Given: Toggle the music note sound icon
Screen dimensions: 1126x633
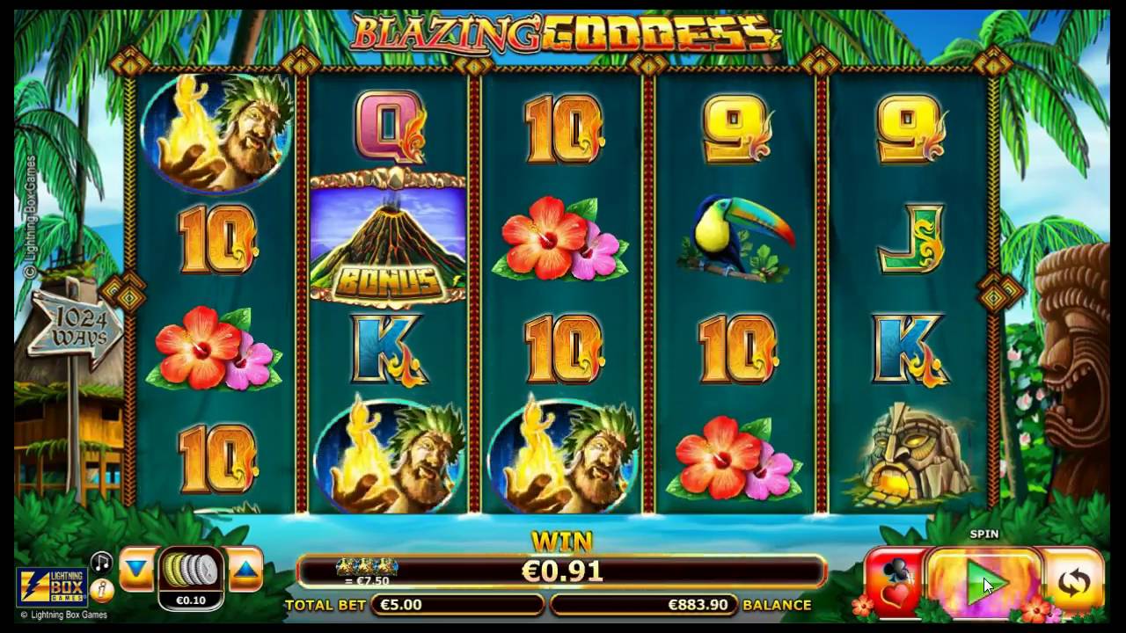Looking at the screenshot, I should pyautogui.click(x=102, y=563).
